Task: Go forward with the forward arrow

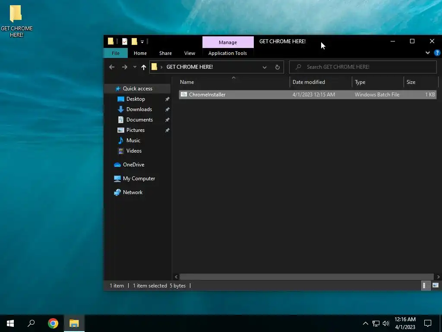Action: (x=124, y=67)
